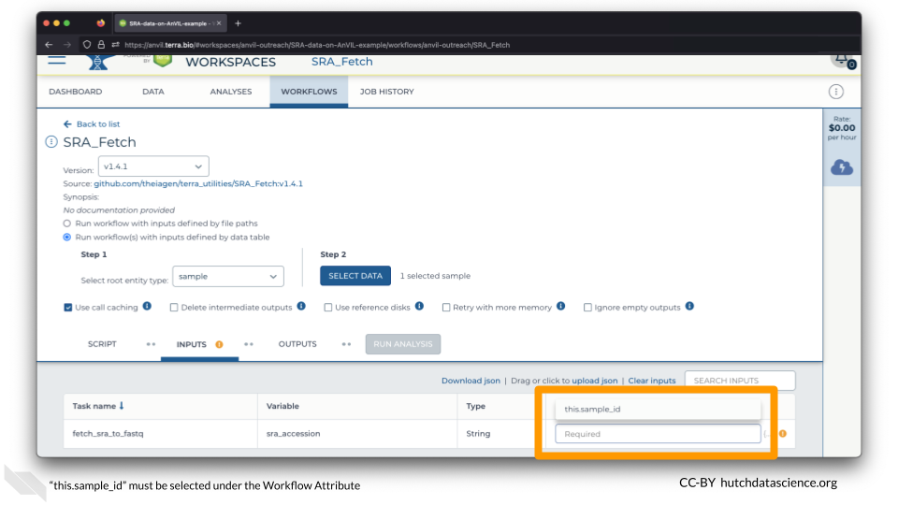This screenshot has width=898, height=505.
Task: Click the Firefox icon in the tab bar
Action: point(101,23)
